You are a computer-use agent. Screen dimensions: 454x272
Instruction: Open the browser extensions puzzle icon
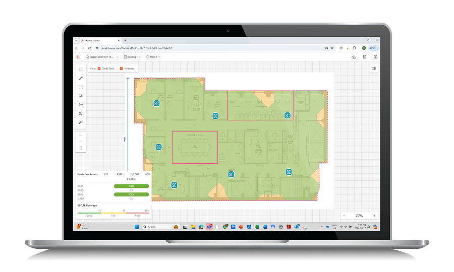[x=354, y=48]
